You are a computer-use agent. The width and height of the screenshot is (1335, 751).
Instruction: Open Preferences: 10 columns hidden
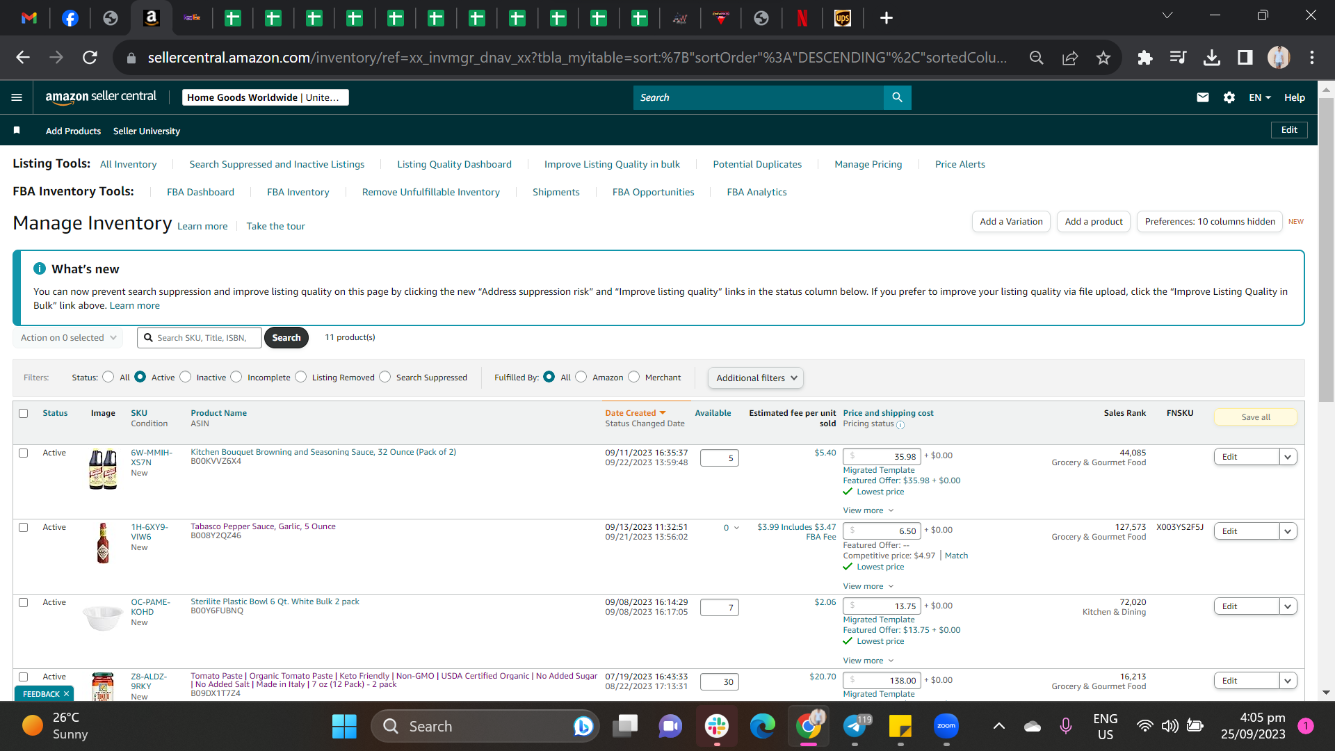click(1210, 222)
